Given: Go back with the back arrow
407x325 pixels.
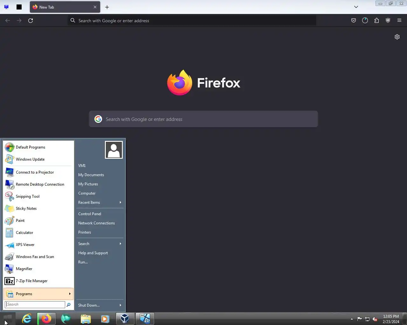Looking at the screenshot, I should (x=8, y=21).
